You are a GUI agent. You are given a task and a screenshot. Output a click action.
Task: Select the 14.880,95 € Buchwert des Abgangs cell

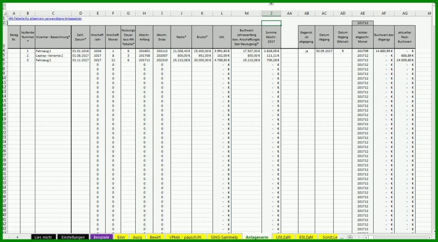pos(384,51)
